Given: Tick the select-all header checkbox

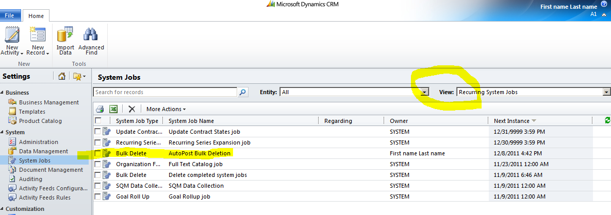Looking at the screenshot, I should click(x=97, y=121).
